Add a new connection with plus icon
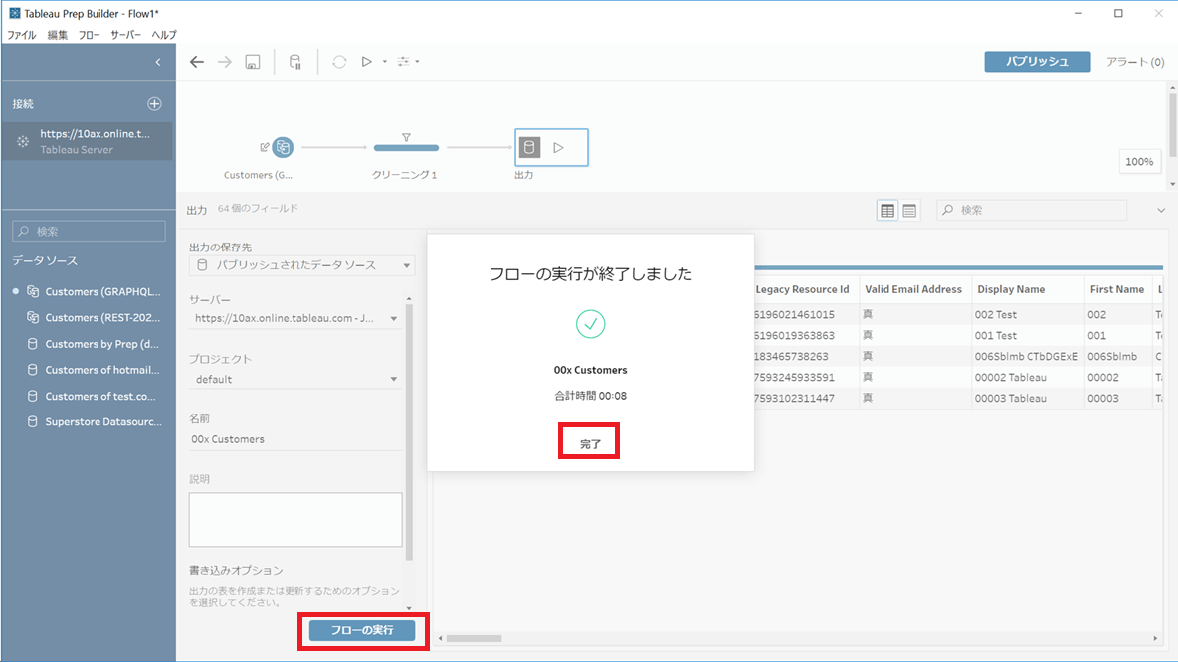Viewport: 1178px width, 662px height. (155, 103)
